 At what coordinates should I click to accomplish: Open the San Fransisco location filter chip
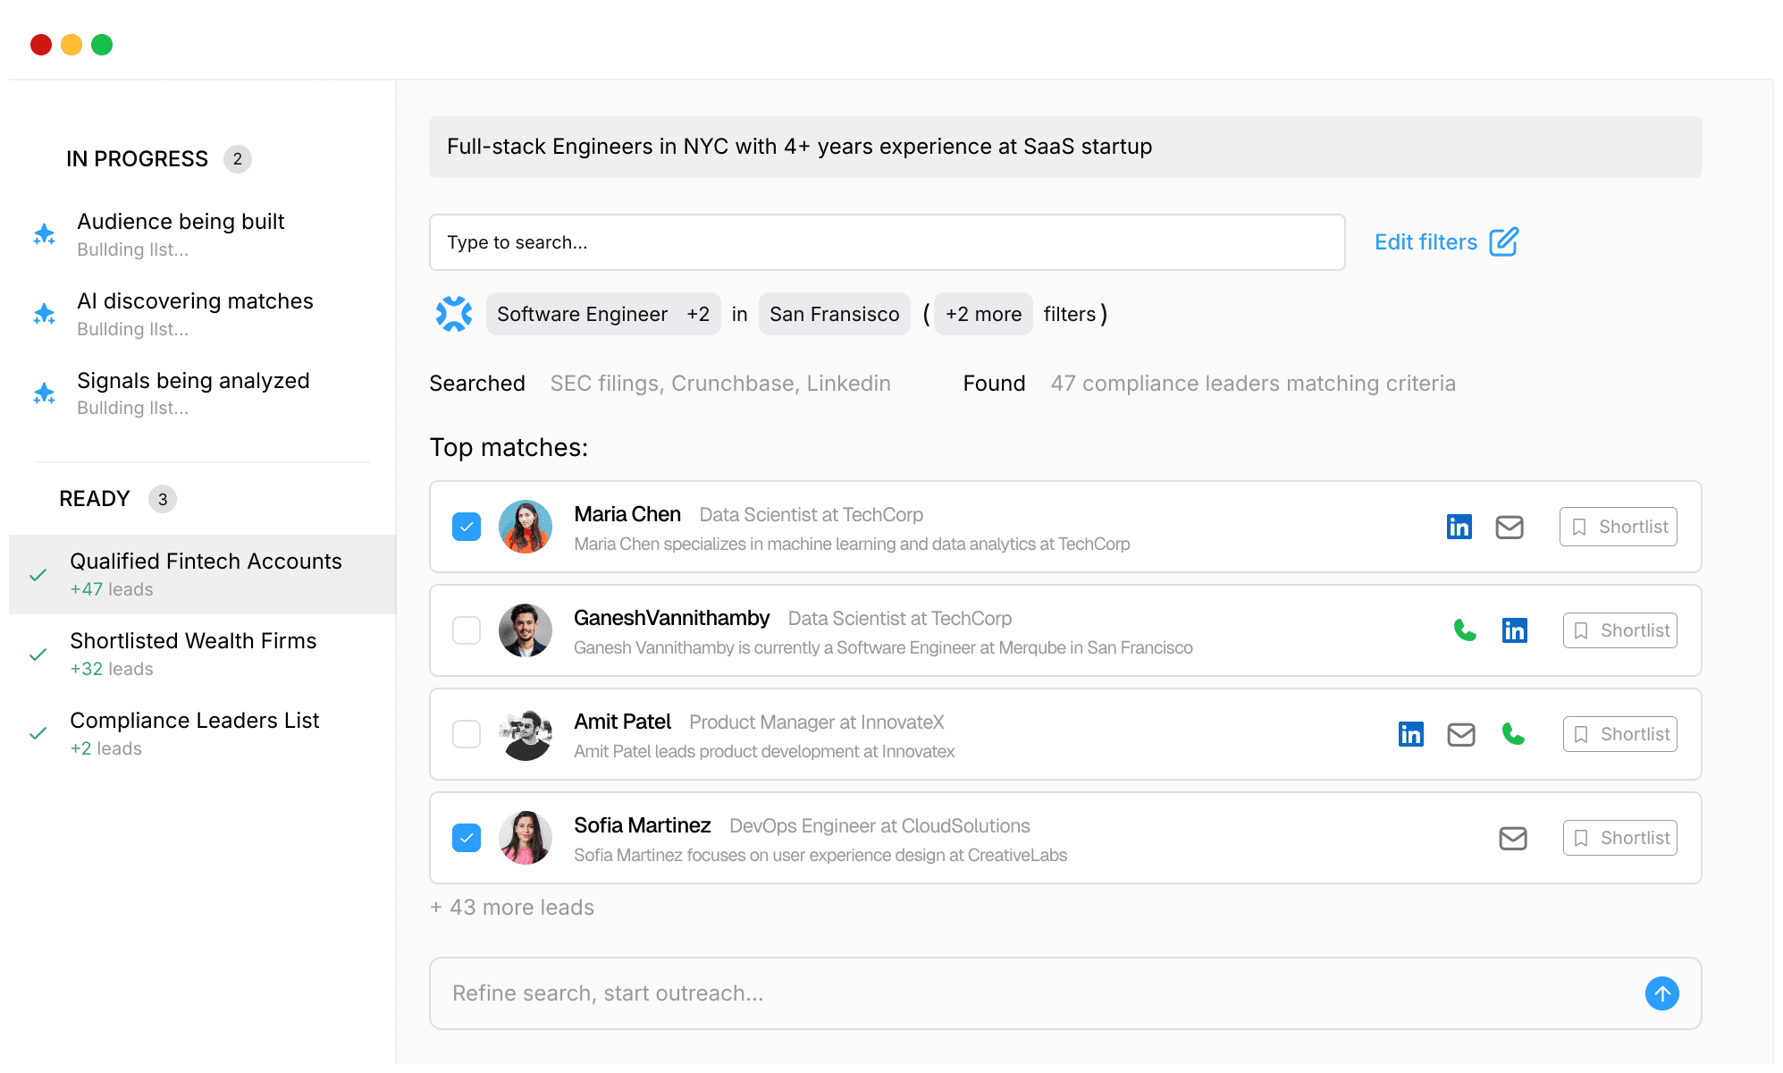click(834, 314)
